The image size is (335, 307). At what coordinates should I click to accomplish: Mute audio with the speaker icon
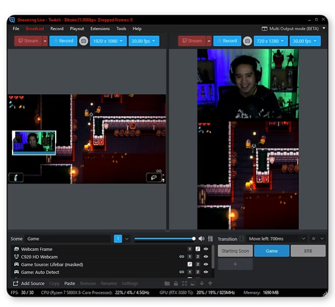[201, 239]
